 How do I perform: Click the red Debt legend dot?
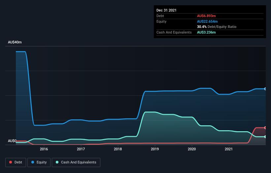11,162
